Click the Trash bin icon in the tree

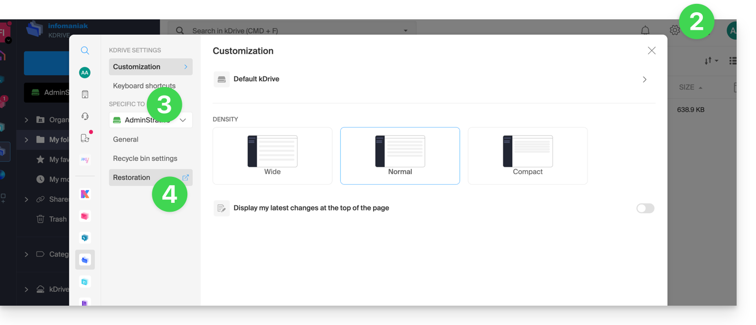click(40, 219)
